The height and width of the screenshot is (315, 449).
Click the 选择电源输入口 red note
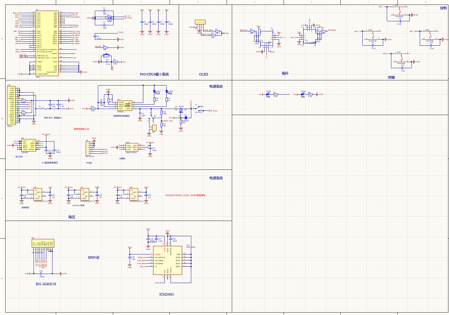81,129
